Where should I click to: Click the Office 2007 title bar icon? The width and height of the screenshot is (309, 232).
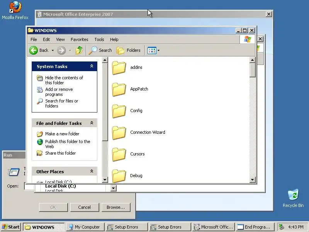(40, 14)
